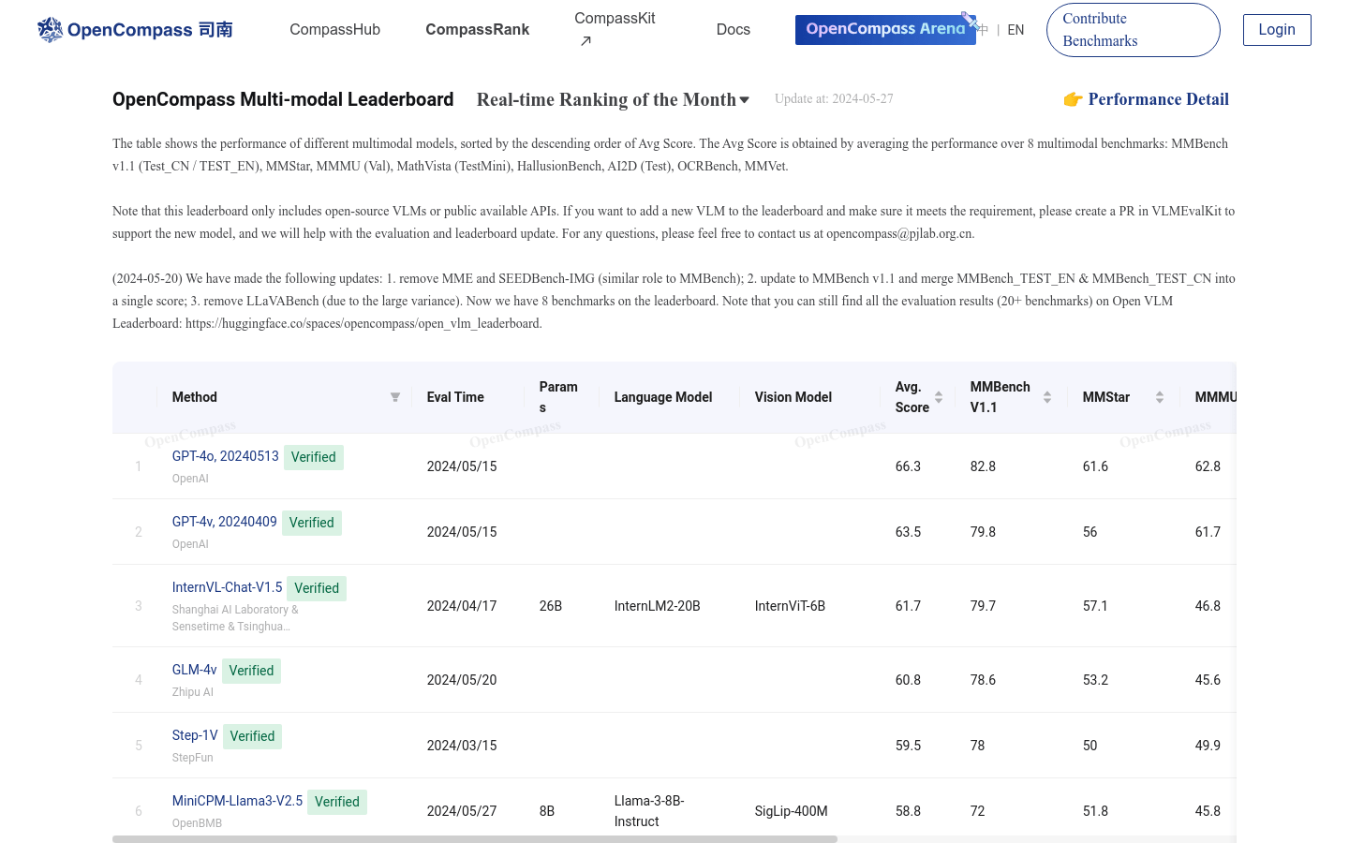Click the horizontal table scrollbar
Screen dimensions: 1349x843
[475, 839]
